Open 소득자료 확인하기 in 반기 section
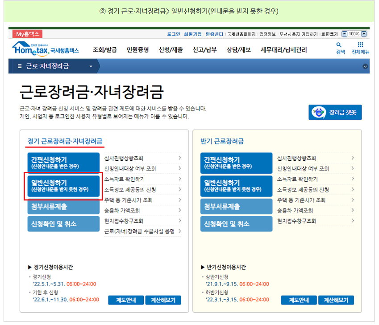This screenshot has height=325, width=379. (316, 179)
